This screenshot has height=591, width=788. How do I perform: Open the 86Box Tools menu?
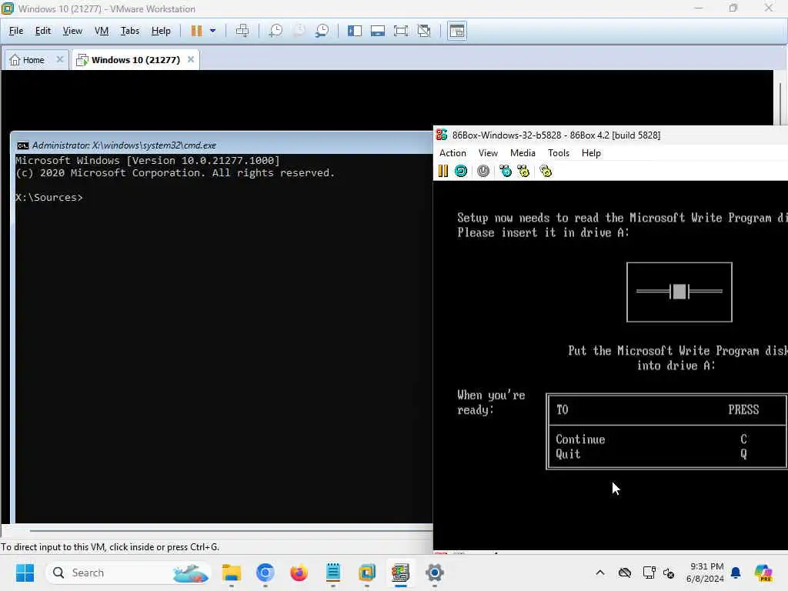tap(559, 153)
